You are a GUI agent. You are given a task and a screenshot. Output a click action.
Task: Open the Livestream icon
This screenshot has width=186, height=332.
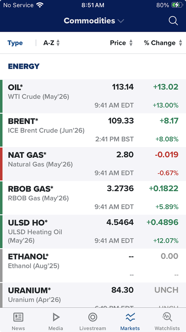(x=93, y=317)
